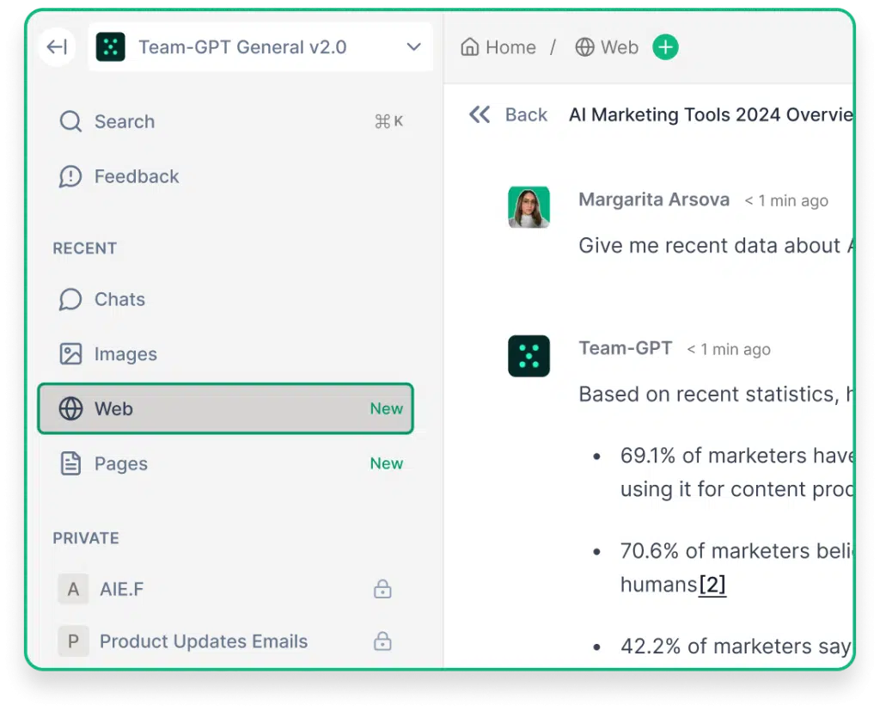Screen dimensions: 880x711
Task: Click the Images picture icon
Action: pyautogui.click(x=70, y=354)
